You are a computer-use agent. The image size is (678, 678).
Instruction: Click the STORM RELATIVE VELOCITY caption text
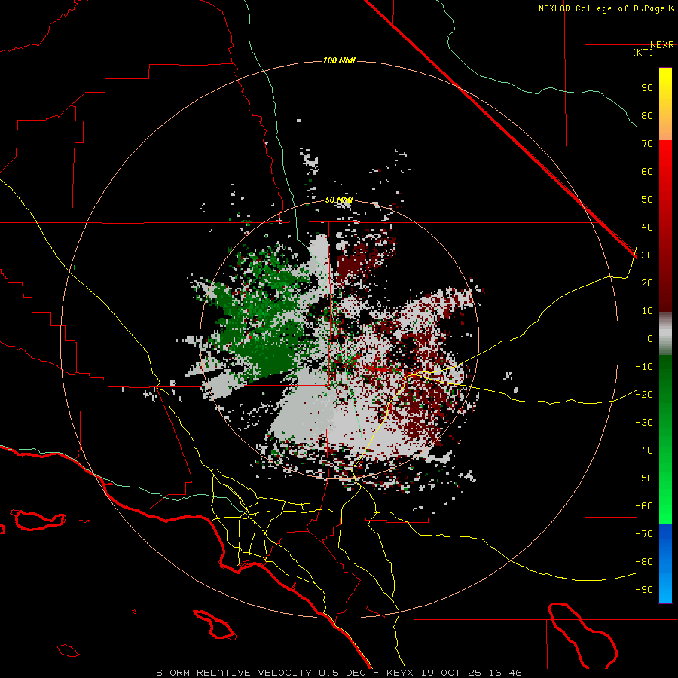coord(234,673)
